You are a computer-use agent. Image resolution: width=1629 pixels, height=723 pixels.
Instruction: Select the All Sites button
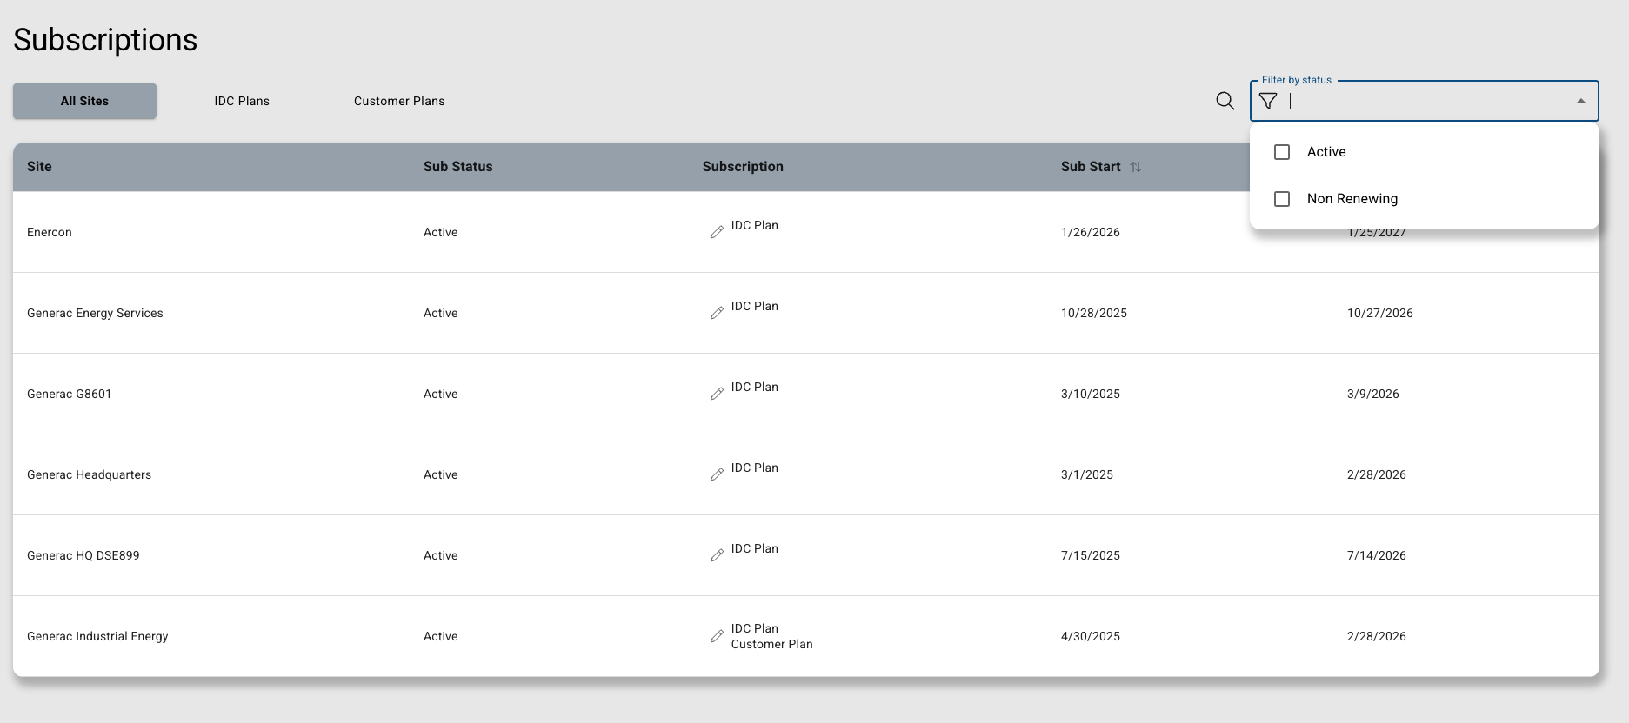(84, 101)
